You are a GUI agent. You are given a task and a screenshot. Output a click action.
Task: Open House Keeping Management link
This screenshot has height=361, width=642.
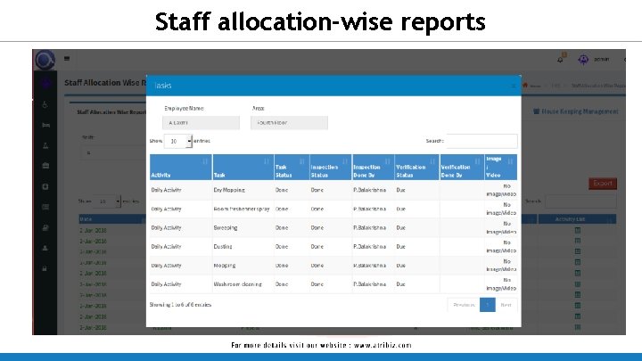[x=576, y=111]
